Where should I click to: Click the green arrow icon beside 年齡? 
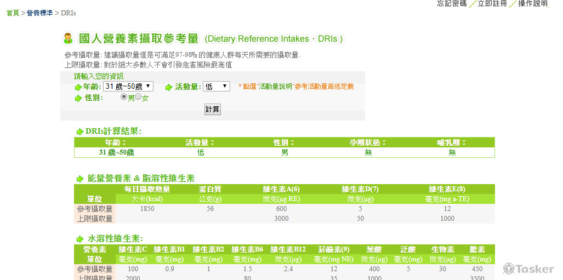tap(78, 87)
